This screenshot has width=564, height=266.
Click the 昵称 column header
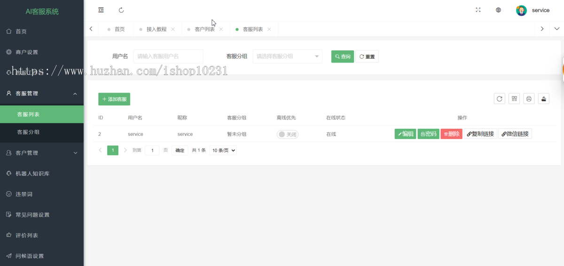(x=182, y=117)
